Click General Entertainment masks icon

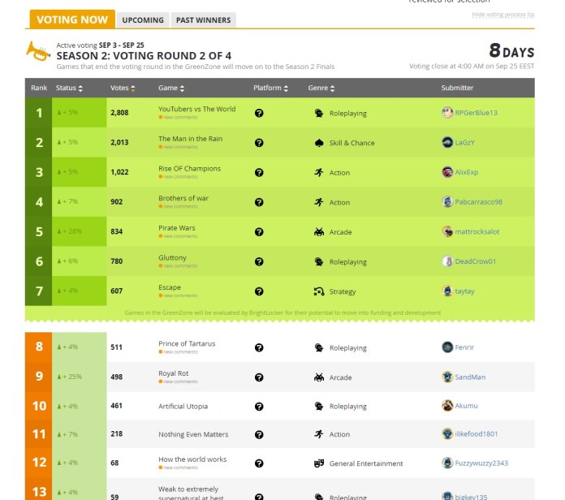point(319,463)
